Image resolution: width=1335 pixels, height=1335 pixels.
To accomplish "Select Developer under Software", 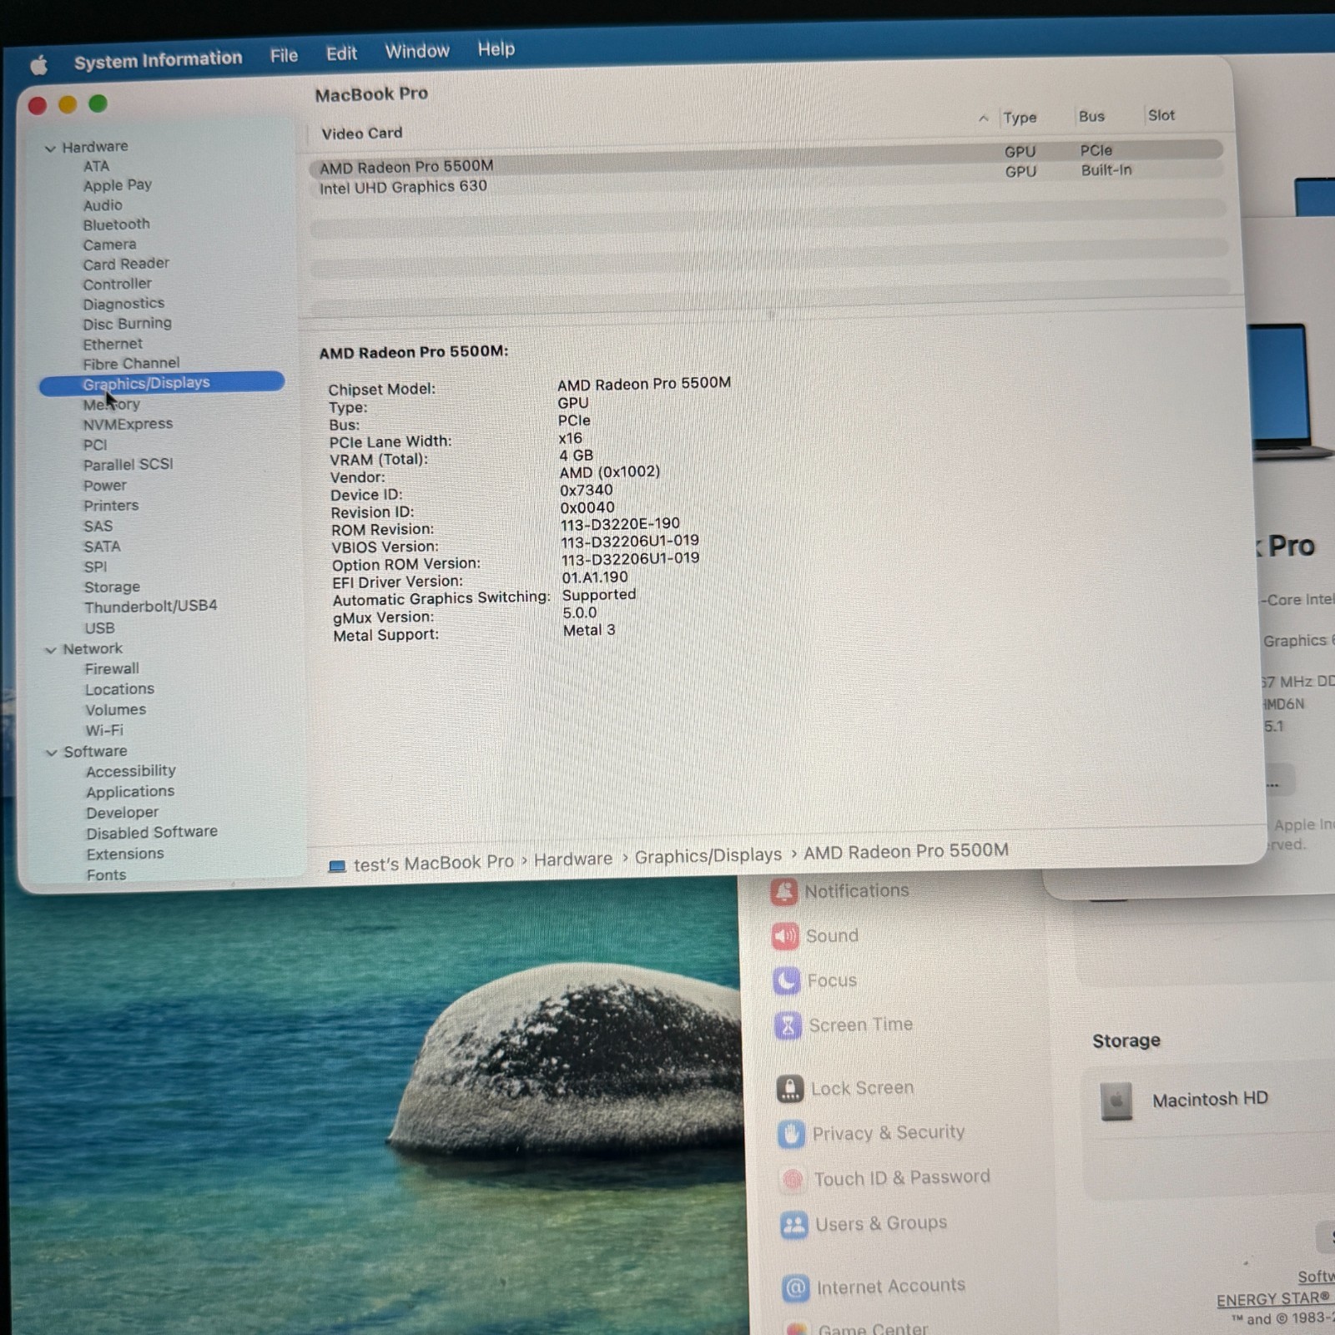I will click(122, 813).
